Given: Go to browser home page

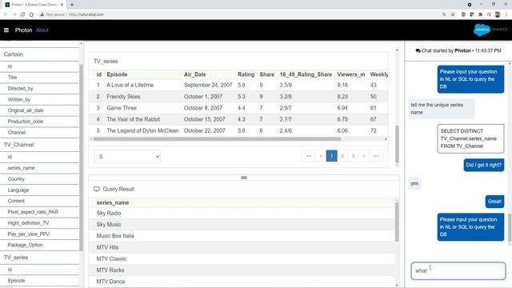Looking at the screenshot, I should [x=31, y=14].
